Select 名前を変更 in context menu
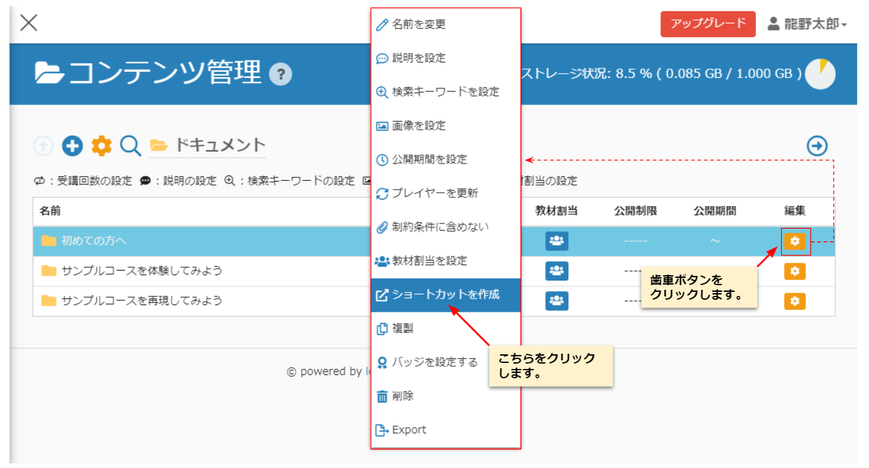 [x=418, y=25]
